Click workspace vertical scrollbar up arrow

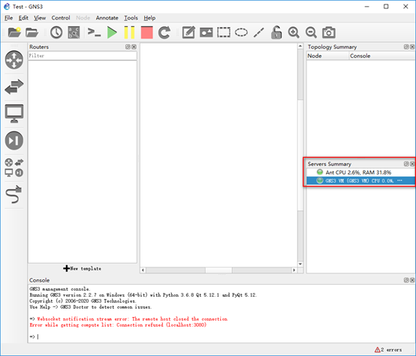(x=300, y=46)
